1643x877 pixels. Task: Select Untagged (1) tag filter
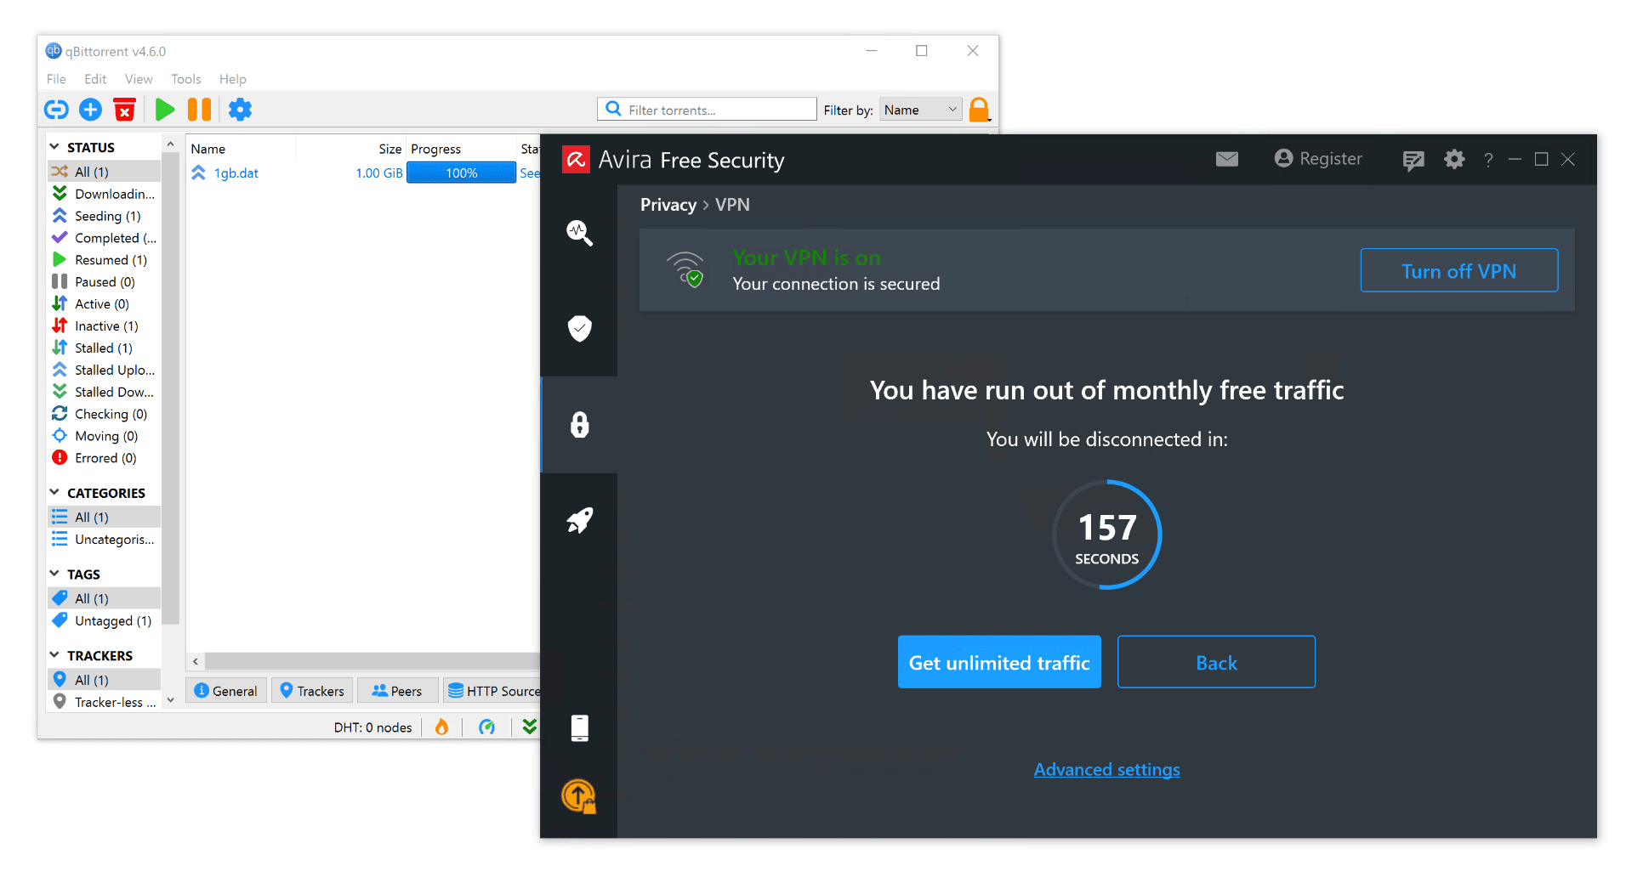tap(105, 621)
